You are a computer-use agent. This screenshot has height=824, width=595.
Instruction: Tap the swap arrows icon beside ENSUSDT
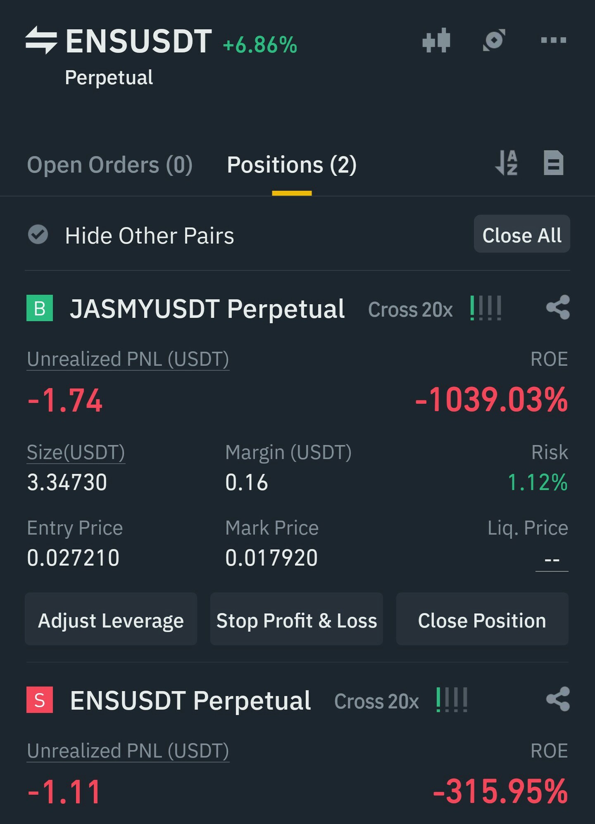(41, 40)
